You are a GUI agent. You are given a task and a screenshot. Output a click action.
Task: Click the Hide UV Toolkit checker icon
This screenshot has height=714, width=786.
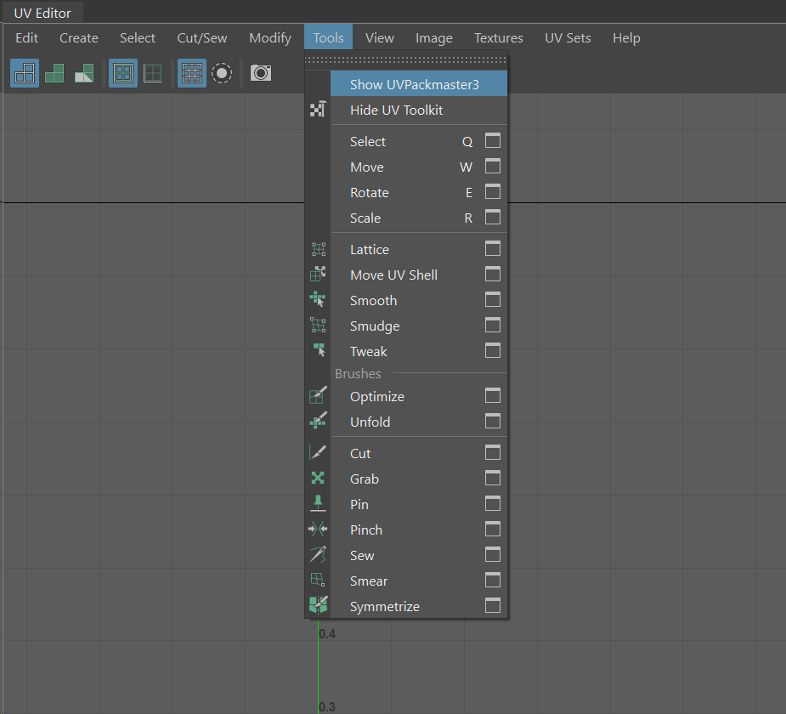pos(318,110)
